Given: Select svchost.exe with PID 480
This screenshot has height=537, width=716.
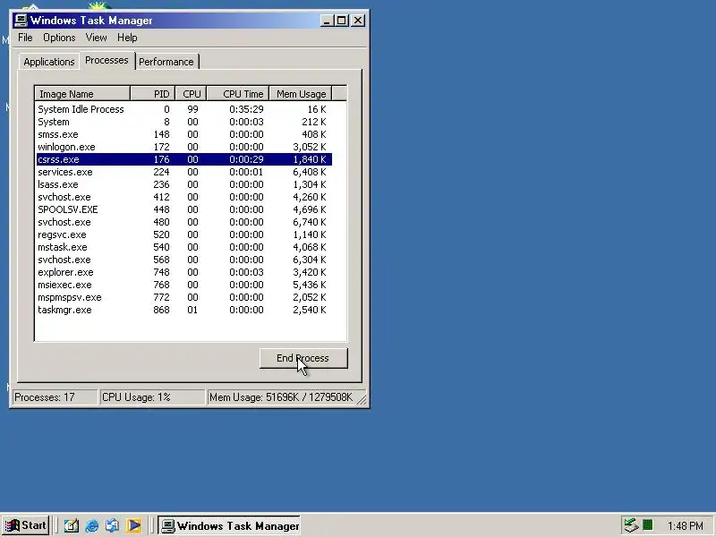Looking at the screenshot, I should pyautogui.click(x=184, y=222).
